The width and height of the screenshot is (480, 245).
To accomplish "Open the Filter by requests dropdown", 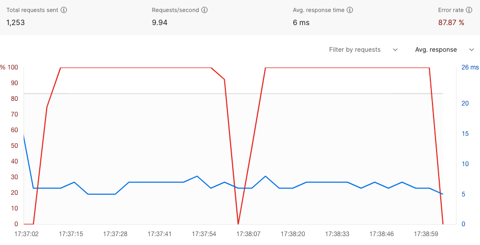I will click(x=363, y=50).
